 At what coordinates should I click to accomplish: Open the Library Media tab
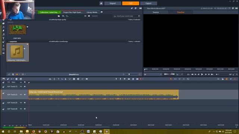[x=92, y=12]
